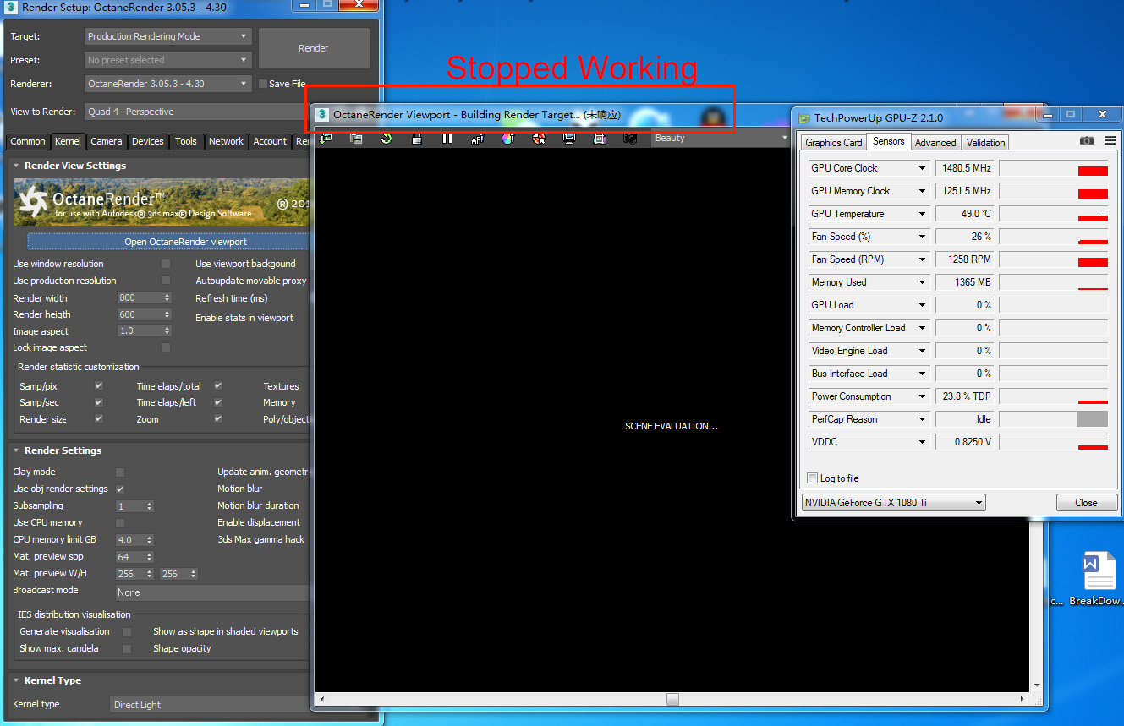Open the View to Render dropdown

coord(198,112)
